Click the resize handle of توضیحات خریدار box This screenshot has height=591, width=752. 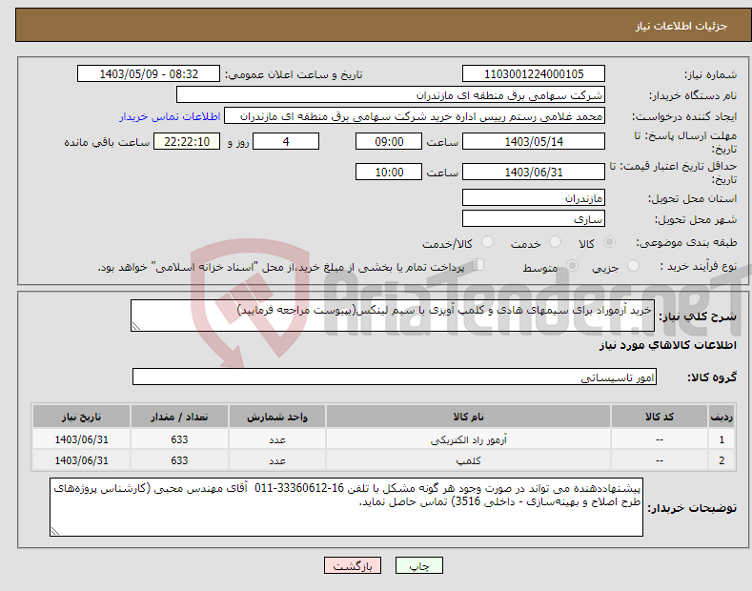(55, 532)
